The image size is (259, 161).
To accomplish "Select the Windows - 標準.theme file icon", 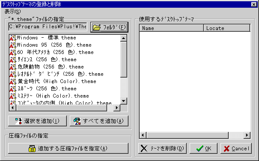I will coord(13,38).
